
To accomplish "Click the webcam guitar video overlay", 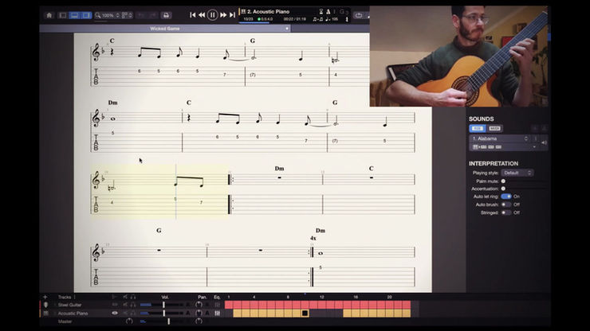I will pyautogui.click(x=458, y=56).
